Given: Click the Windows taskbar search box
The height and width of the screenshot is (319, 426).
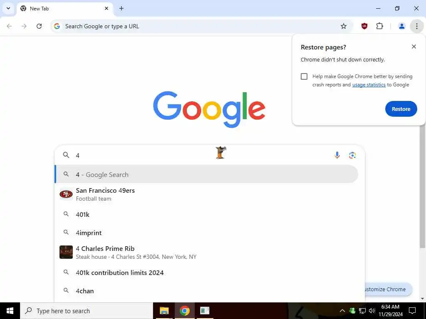Looking at the screenshot, I should pos(87,311).
